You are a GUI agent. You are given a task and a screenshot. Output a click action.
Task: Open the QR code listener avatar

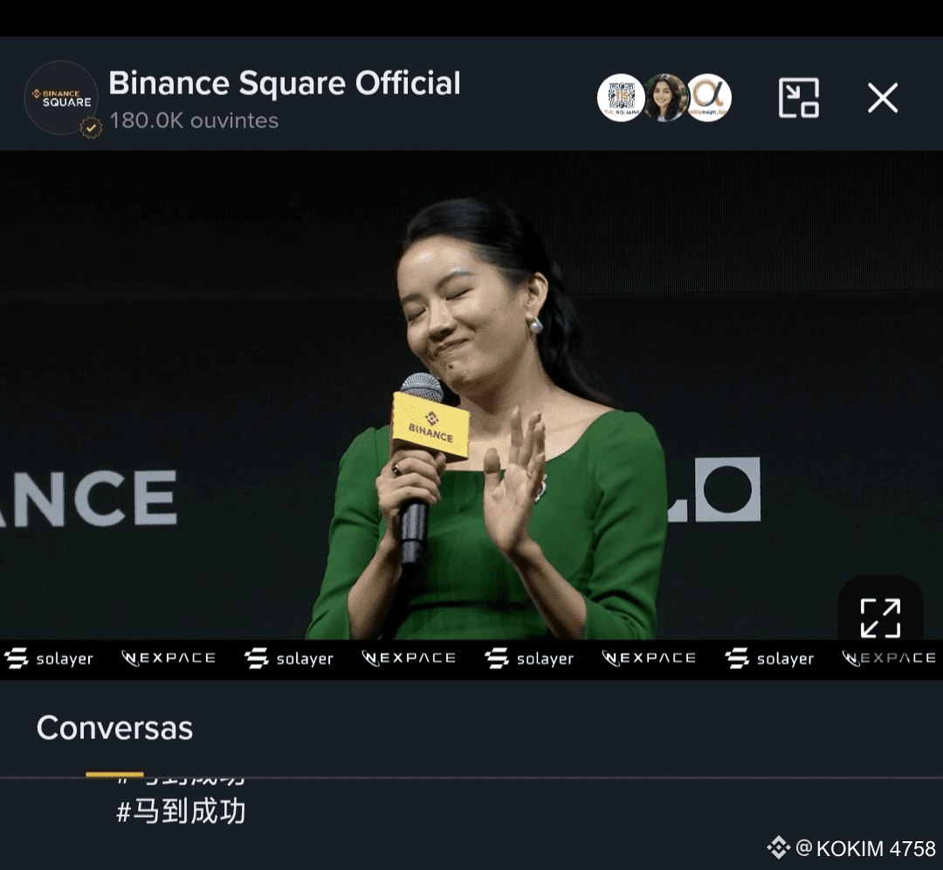pyautogui.click(x=621, y=98)
